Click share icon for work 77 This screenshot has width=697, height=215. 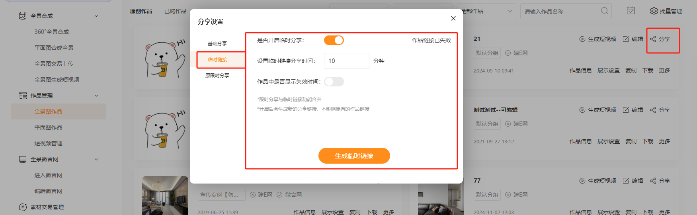(x=653, y=181)
